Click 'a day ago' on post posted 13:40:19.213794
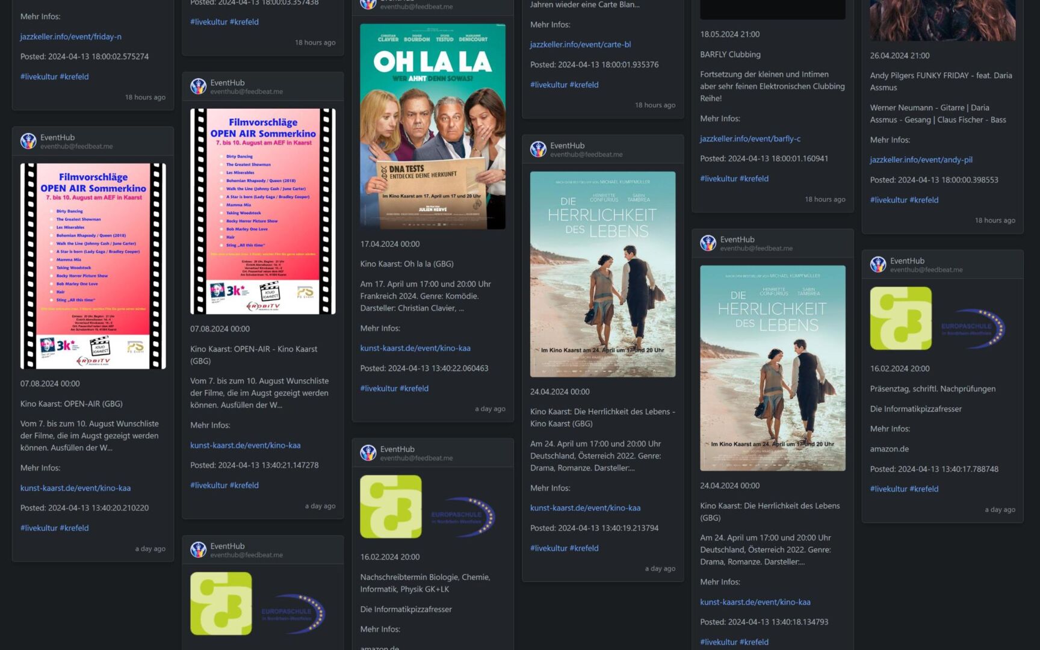The image size is (1040, 650). click(x=660, y=568)
